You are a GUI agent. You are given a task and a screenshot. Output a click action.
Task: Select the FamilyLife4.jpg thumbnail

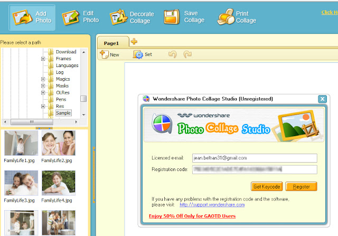click(59, 183)
